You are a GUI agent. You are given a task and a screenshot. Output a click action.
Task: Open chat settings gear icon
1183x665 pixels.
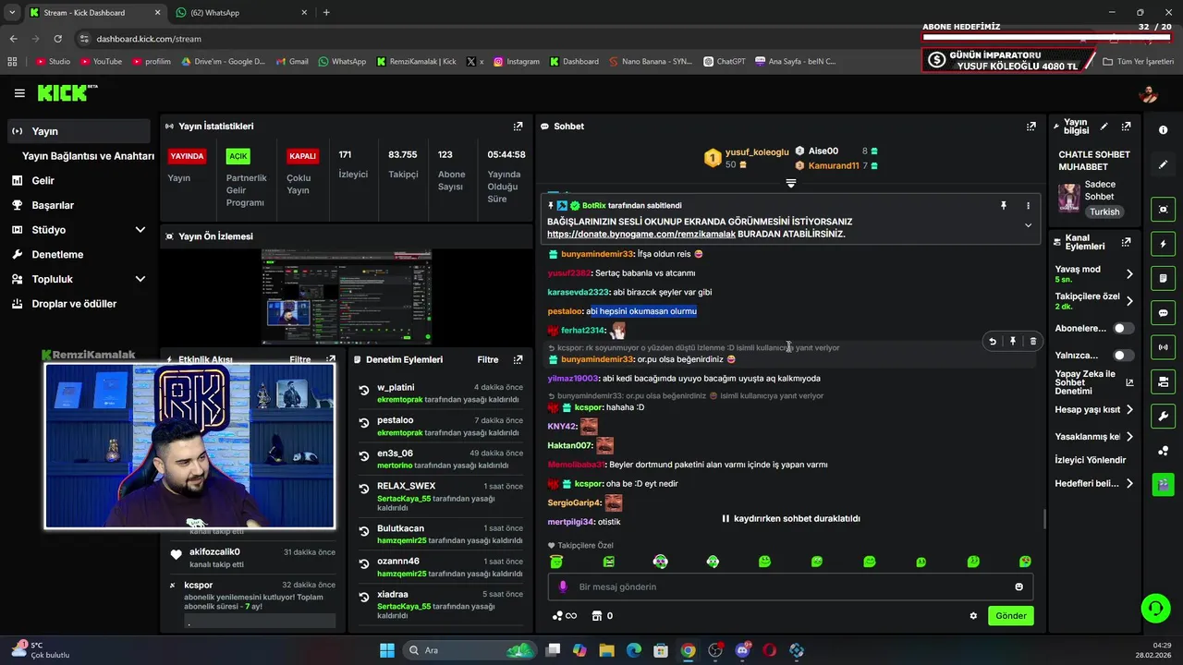tap(973, 616)
